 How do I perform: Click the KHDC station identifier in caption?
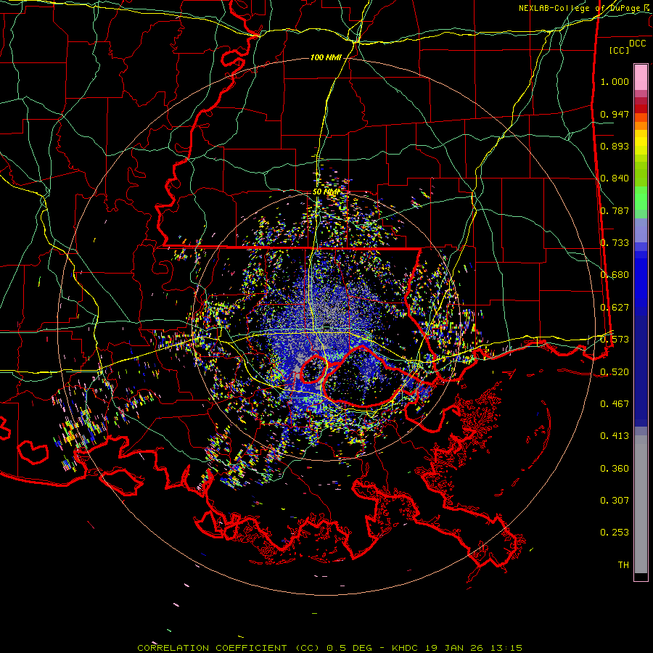(406, 648)
